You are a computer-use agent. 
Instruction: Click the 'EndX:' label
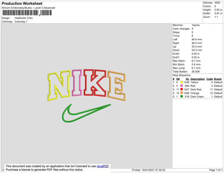click(176, 54)
